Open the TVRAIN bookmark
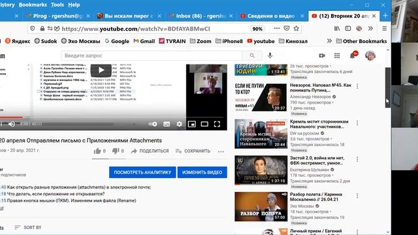 [172, 41]
